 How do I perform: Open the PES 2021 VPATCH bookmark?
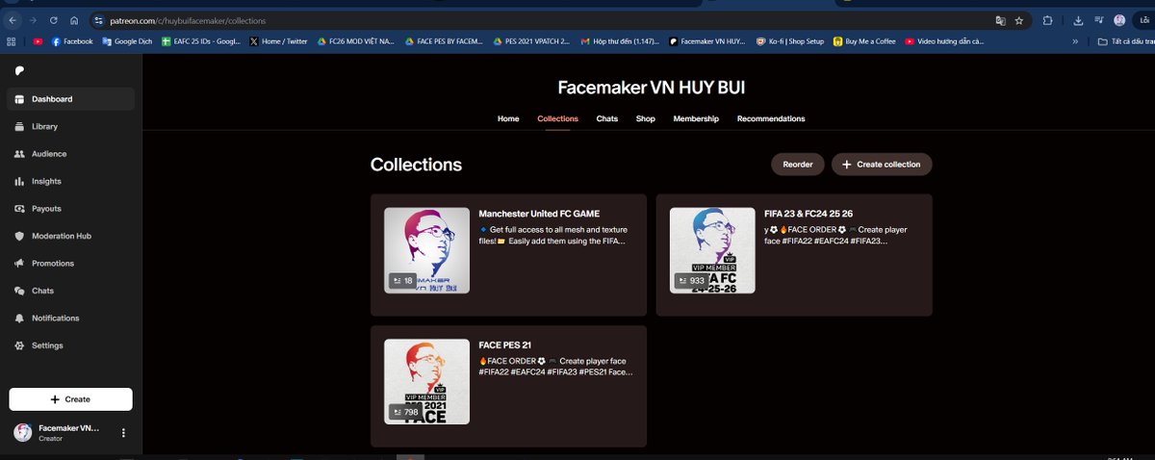coord(531,41)
